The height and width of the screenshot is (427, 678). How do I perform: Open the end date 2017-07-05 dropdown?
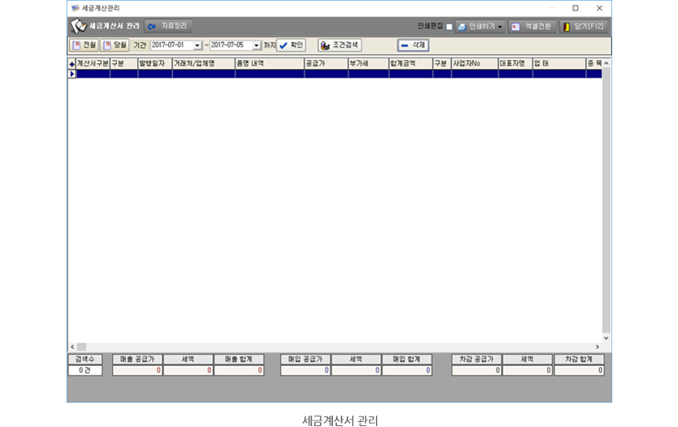tap(257, 45)
